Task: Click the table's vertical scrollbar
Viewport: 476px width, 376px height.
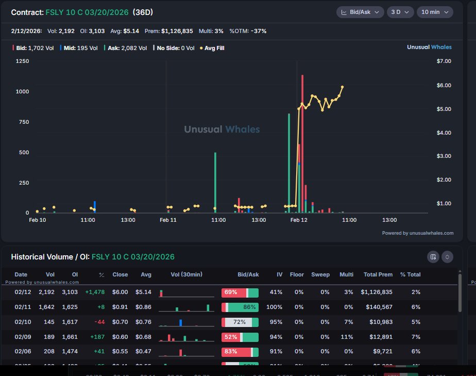Action: pos(460,294)
